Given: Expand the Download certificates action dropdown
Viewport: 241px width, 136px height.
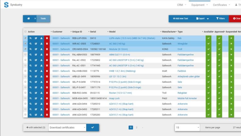Looking at the screenshot, I should click(x=67, y=128).
